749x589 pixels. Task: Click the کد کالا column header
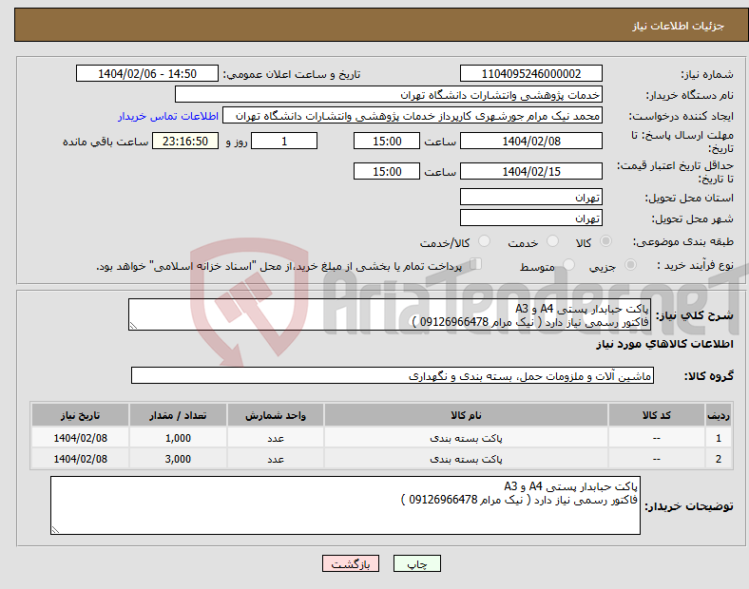tap(657, 415)
